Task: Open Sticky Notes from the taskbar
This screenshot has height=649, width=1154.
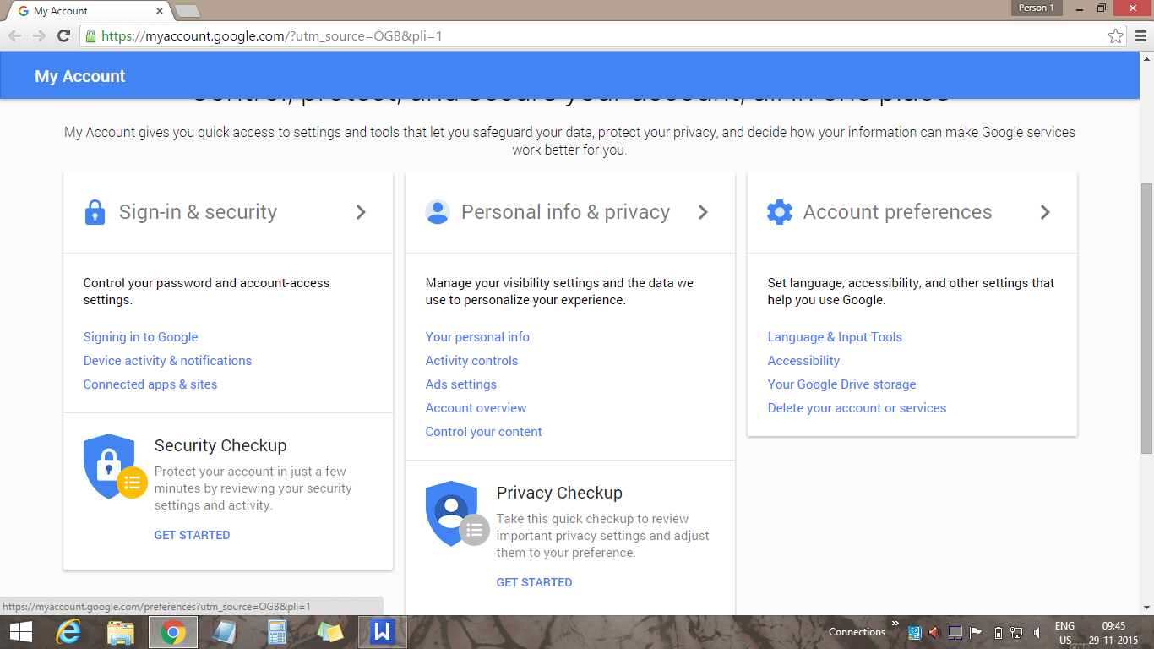Action: point(329,632)
